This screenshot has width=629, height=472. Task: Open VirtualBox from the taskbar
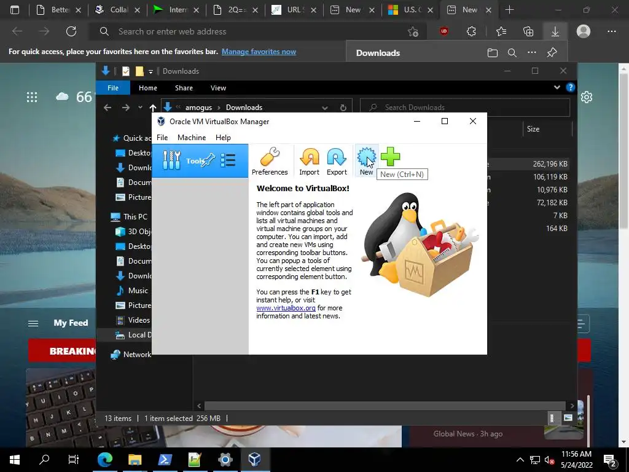[x=255, y=459]
